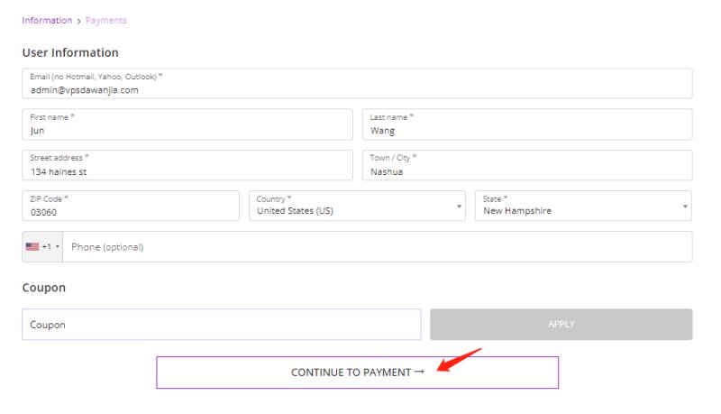Click the CONTINUE TO PAYMENT button
Image resolution: width=721 pixels, height=414 pixels.
click(357, 373)
